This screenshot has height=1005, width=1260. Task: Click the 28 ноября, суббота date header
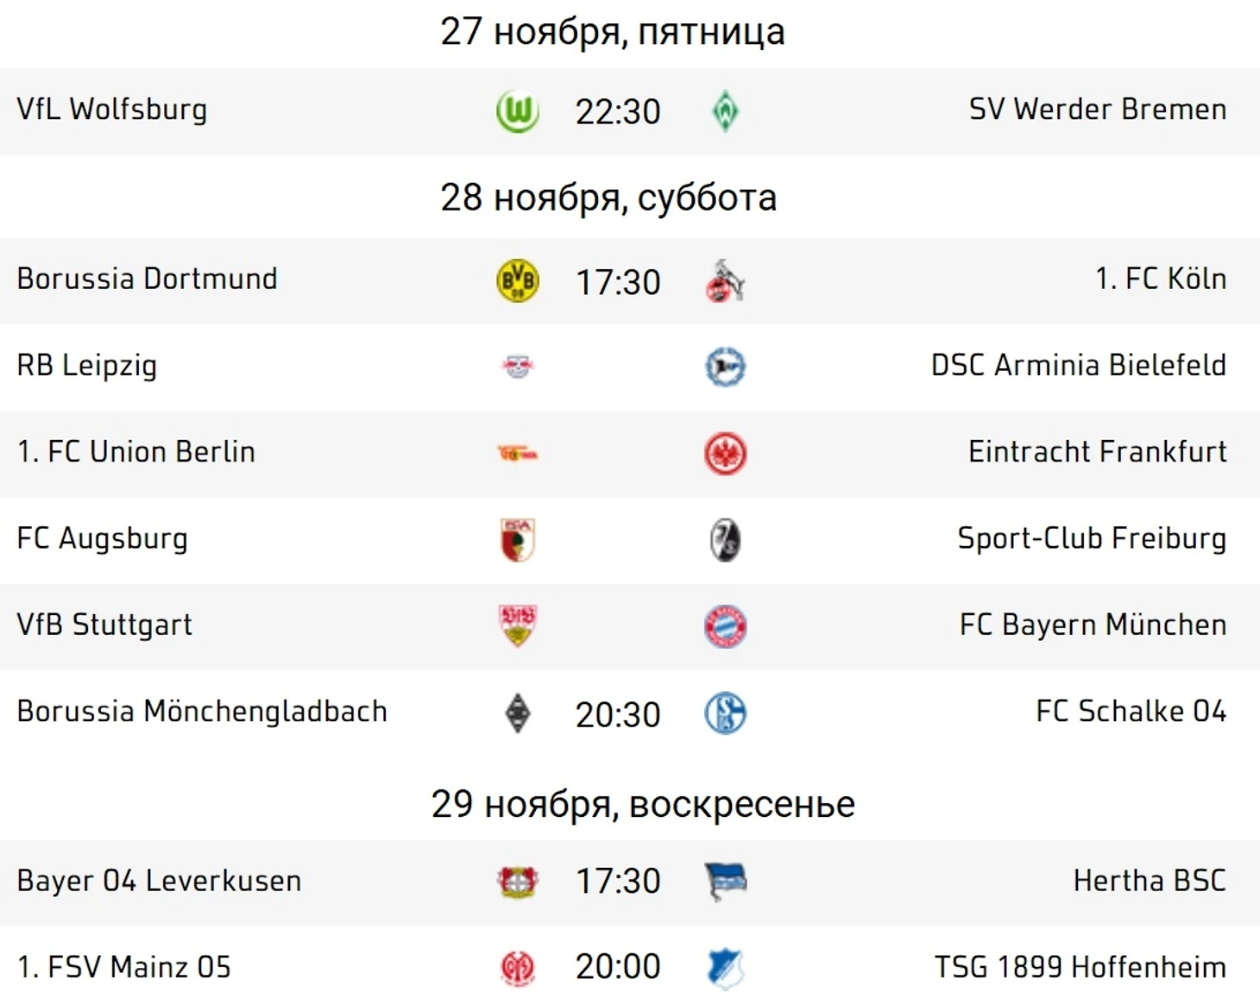(x=608, y=198)
